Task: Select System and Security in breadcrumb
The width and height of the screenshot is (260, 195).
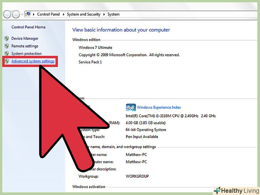Action: pos(84,14)
